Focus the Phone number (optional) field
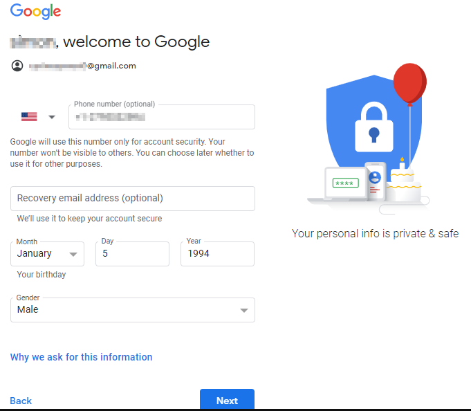The height and width of the screenshot is (411, 471). pos(162,117)
